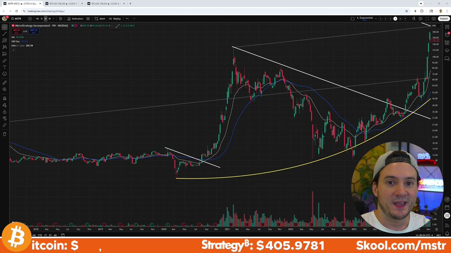Open the forecasting and measurement tools

tap(5, 54)
